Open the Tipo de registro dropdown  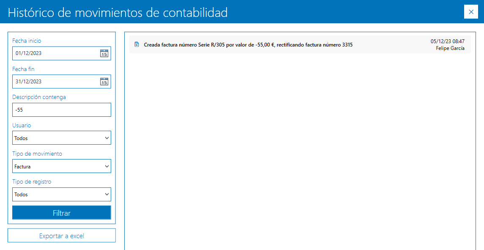click(x=61, y=194)
